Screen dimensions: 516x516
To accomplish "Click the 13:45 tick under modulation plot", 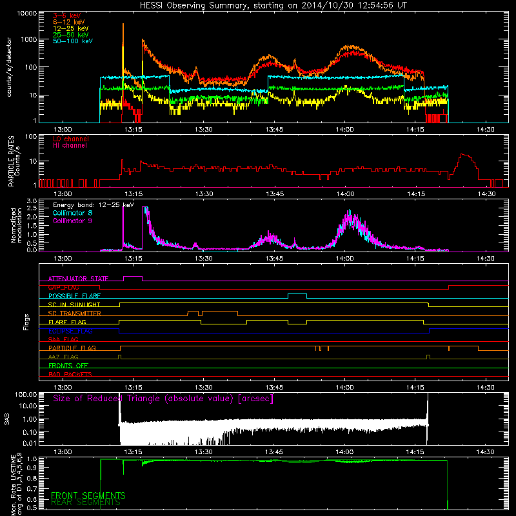I will (274, 259).
